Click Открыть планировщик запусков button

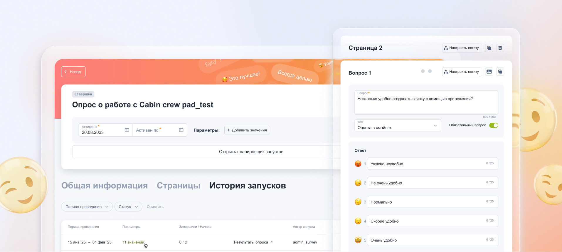coord(251,152)
